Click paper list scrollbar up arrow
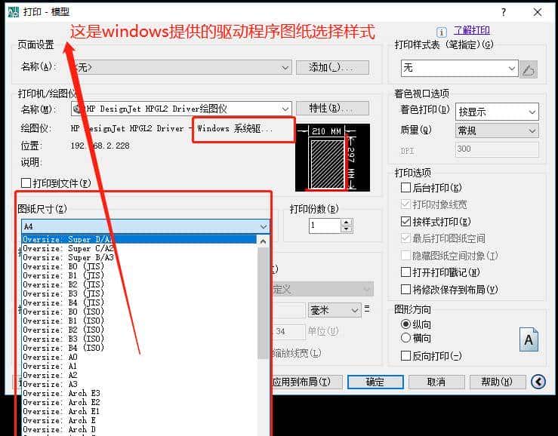This screenshot has width=558, height=436. (263, 242)
